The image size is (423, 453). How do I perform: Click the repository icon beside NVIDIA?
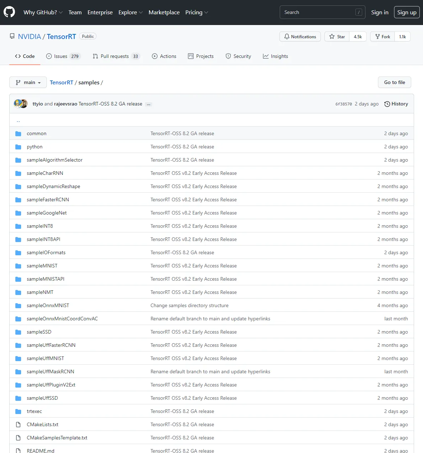pos(12,36)
